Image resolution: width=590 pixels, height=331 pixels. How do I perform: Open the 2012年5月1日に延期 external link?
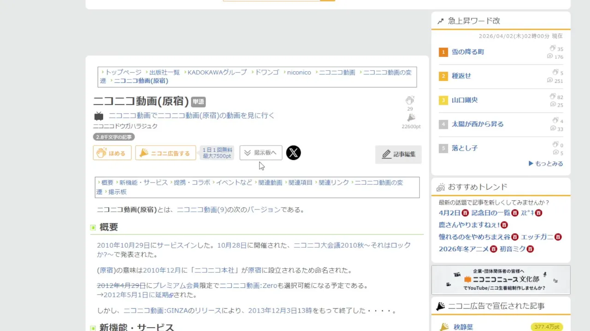(138, 295)
